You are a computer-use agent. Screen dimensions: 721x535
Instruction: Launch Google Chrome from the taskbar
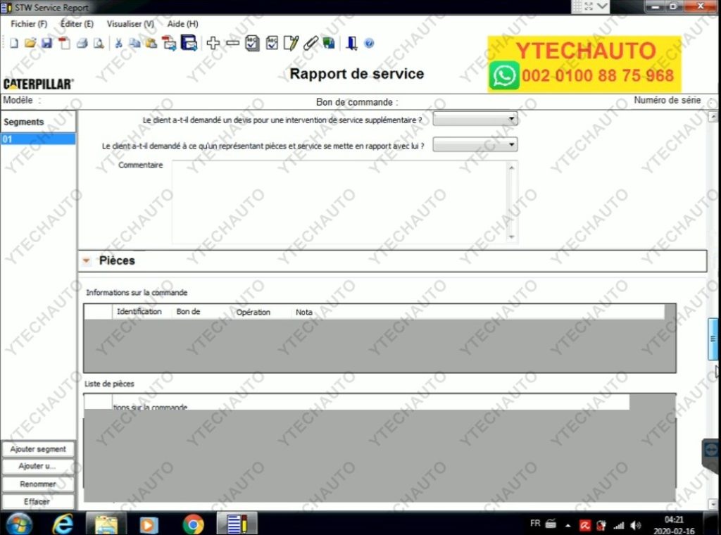point(193,524)
